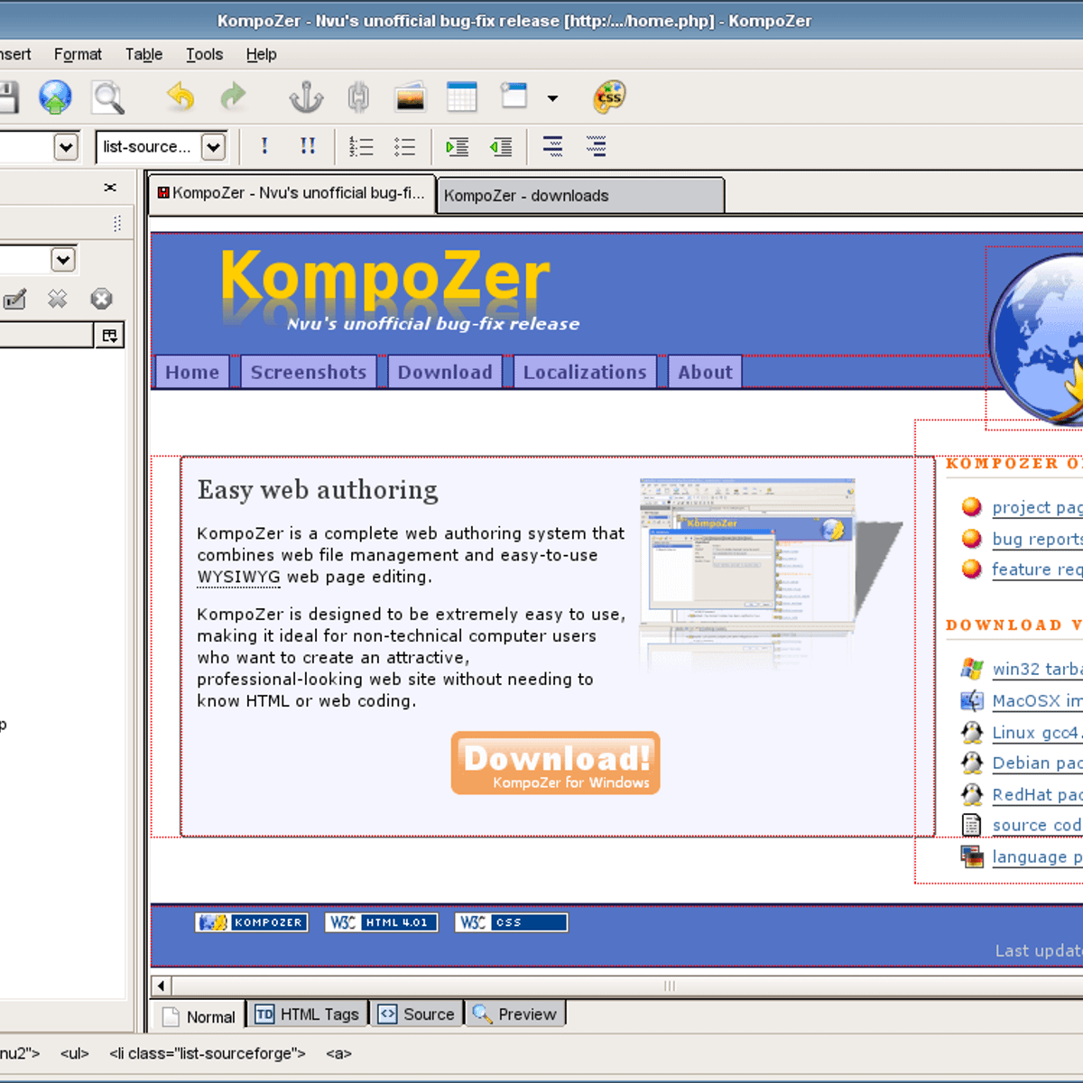This screenshot has width=1083, height=1083.
Task: Apply a numbered list
Action: click(x=361, y=147)
